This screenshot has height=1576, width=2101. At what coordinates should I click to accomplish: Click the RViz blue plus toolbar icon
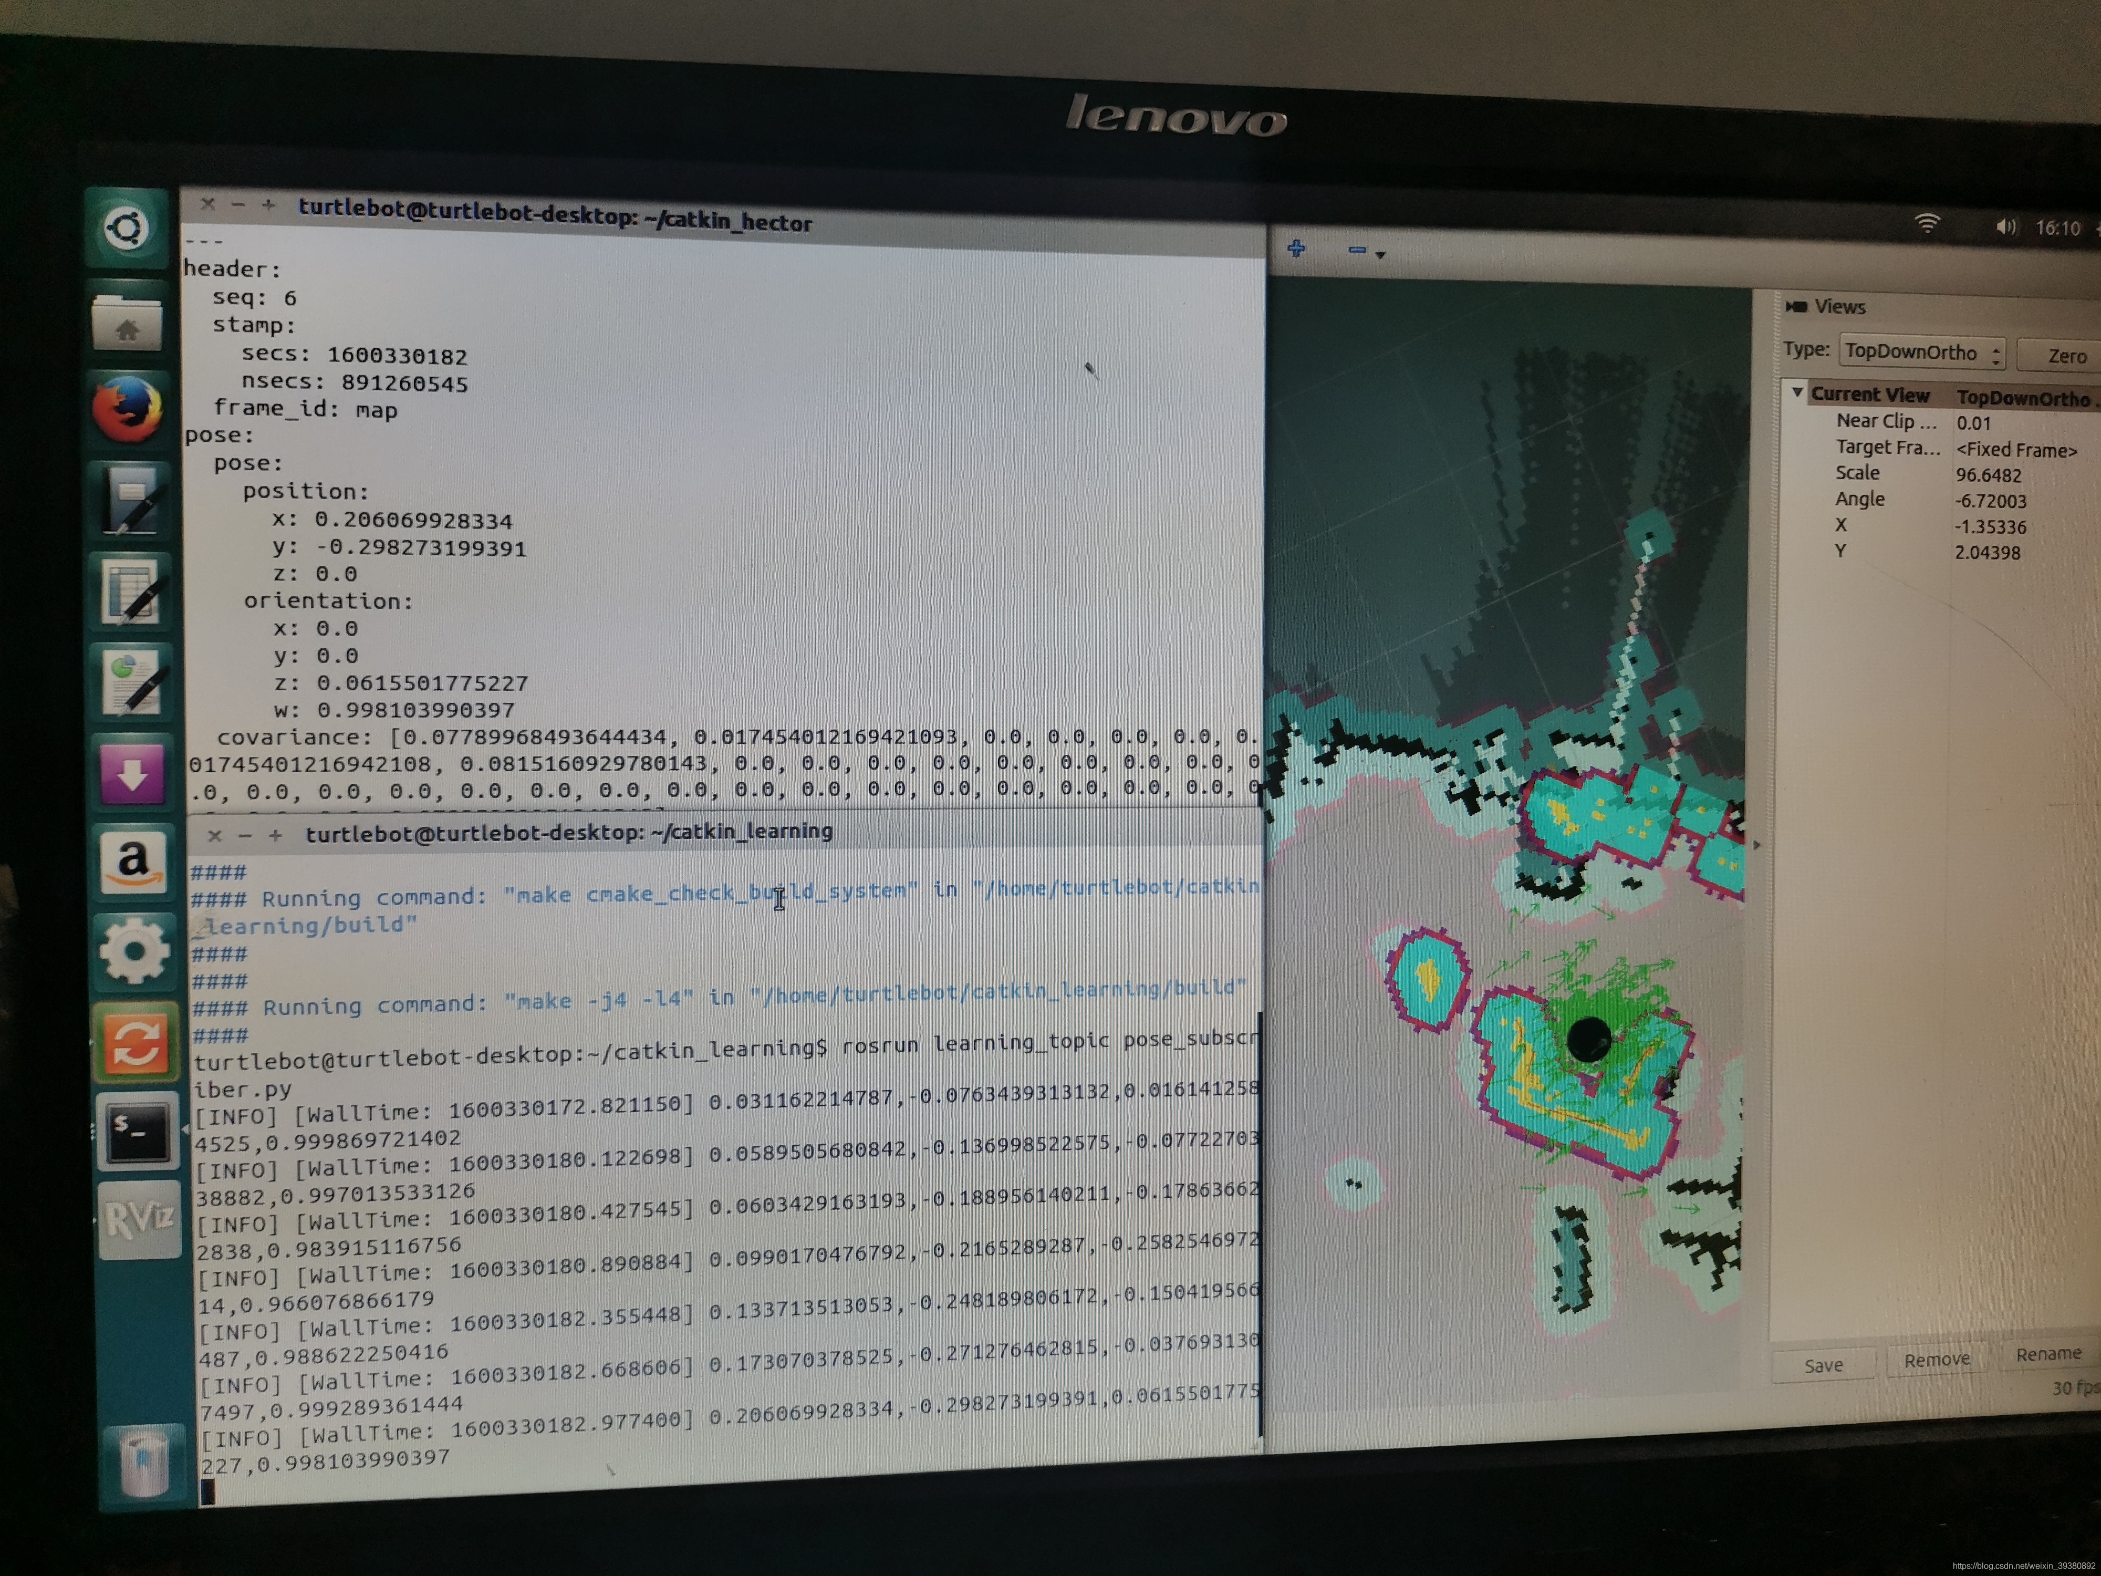pos(1296,249)
